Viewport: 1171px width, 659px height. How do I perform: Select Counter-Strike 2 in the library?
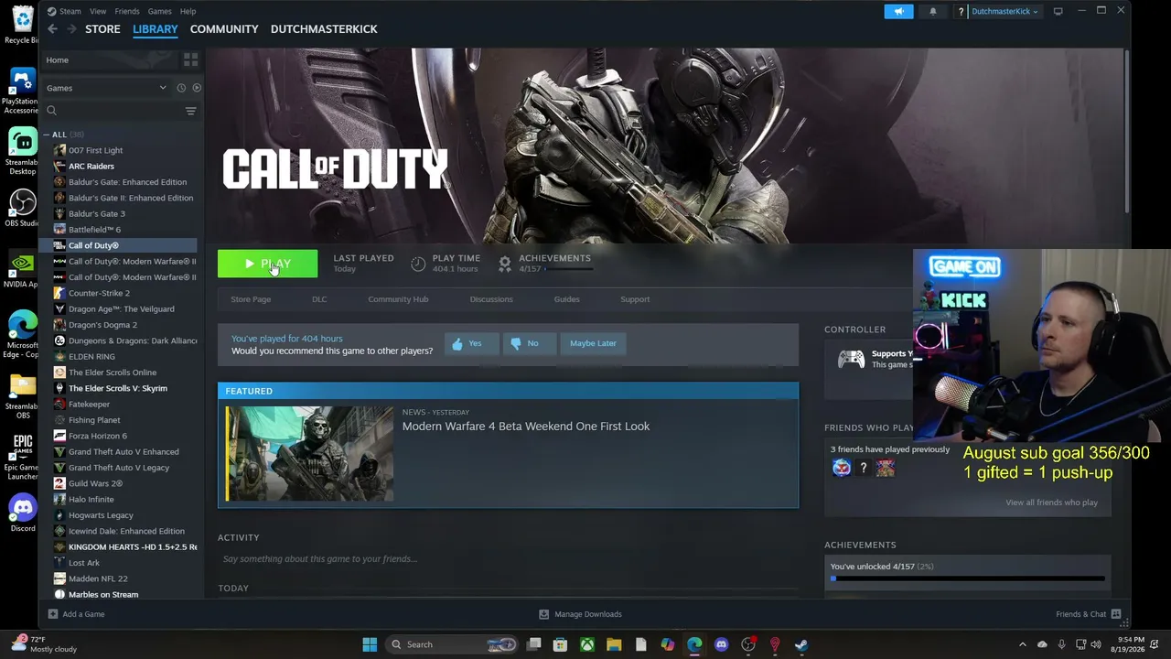(99, 293)
